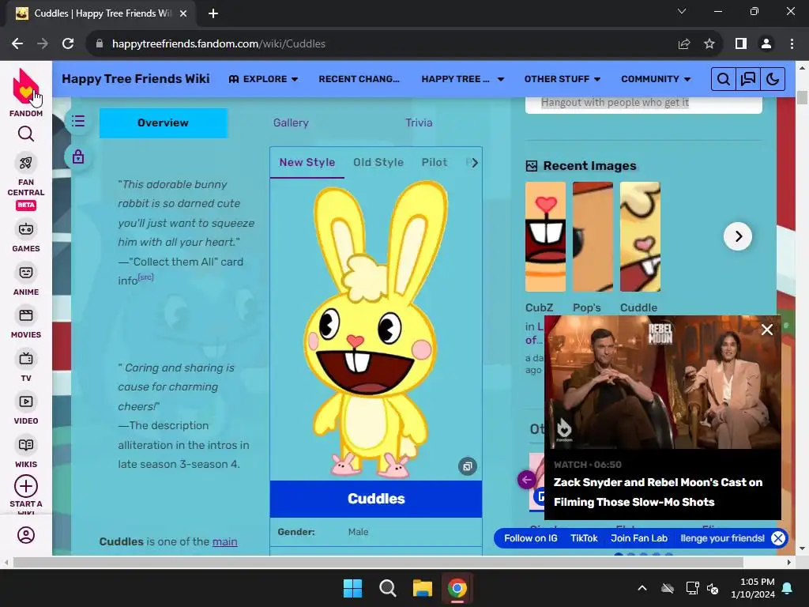Image resolution: width=809 pixels, height=607 pixels.
Task: Open the Windows Start menu
Action: click(x=353, y=588)
